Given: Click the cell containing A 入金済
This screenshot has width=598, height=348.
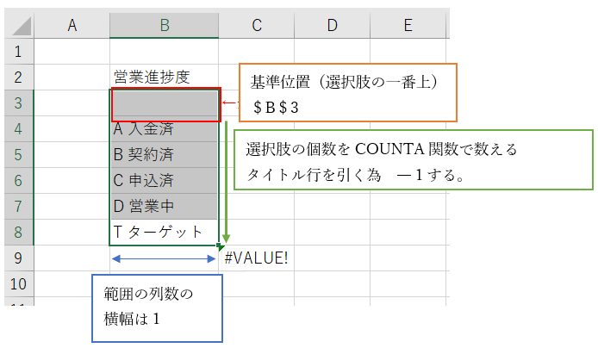Looking at the screenshot, I should [x=165, y=130].
